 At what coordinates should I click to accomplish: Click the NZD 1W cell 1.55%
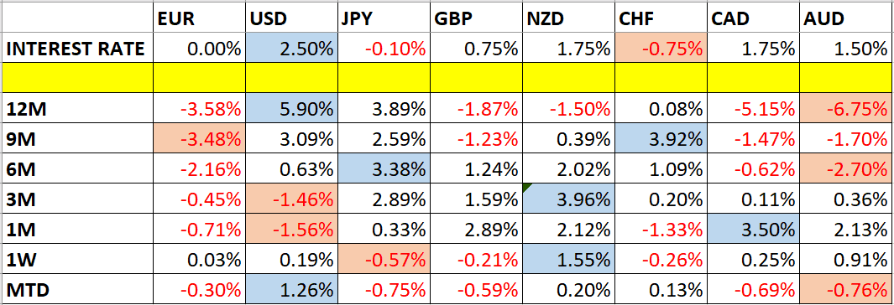[568, 260]
